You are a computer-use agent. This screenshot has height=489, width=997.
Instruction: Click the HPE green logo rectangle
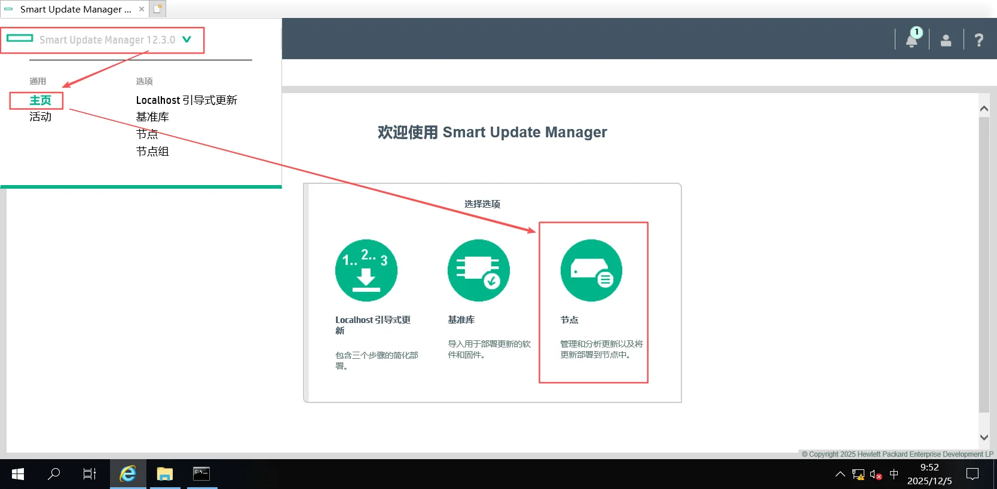click(20, 38)
